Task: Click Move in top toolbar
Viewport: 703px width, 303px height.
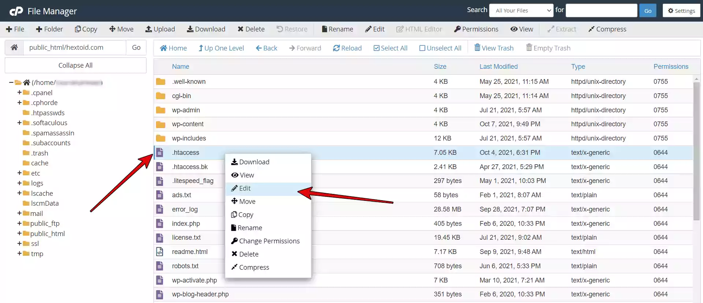Action: 121,29
